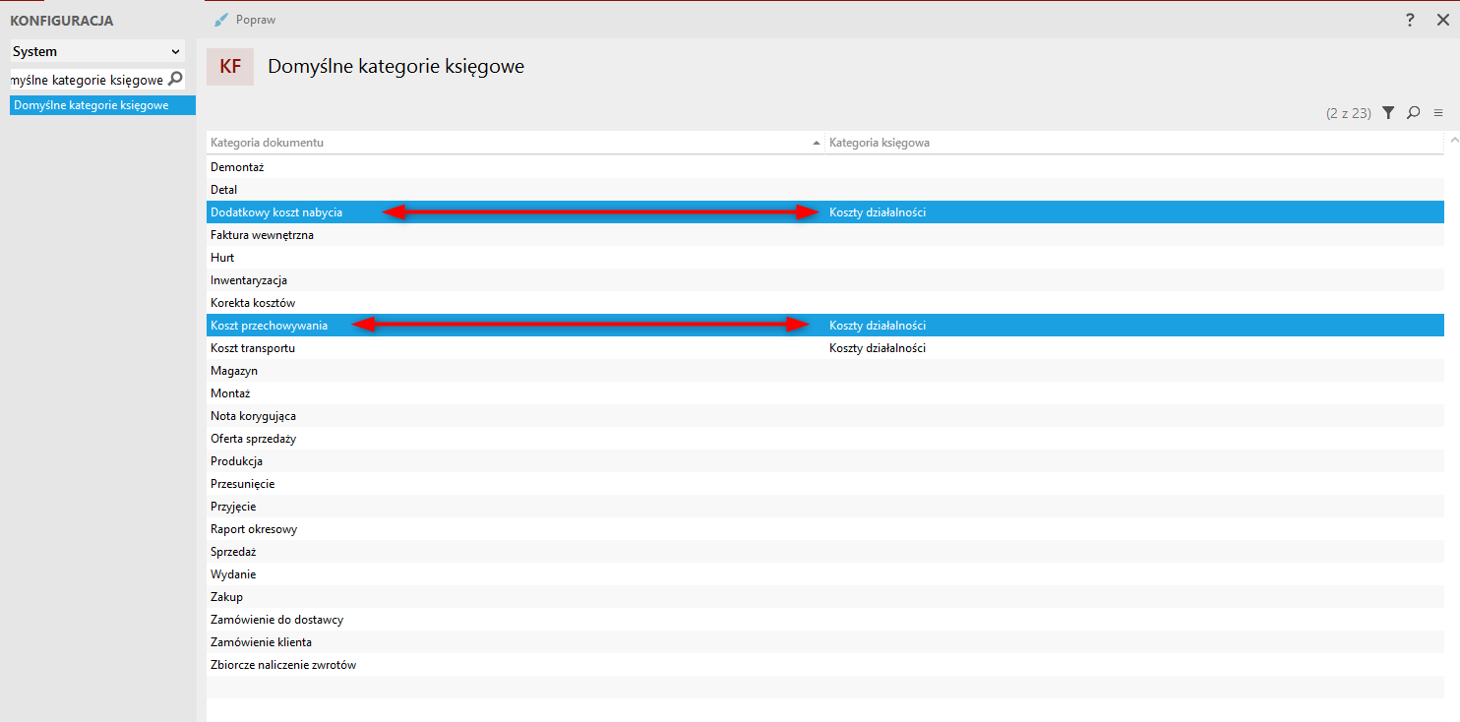
Task: Select the Przyjęcie row
Action: [x=825, y=507]
